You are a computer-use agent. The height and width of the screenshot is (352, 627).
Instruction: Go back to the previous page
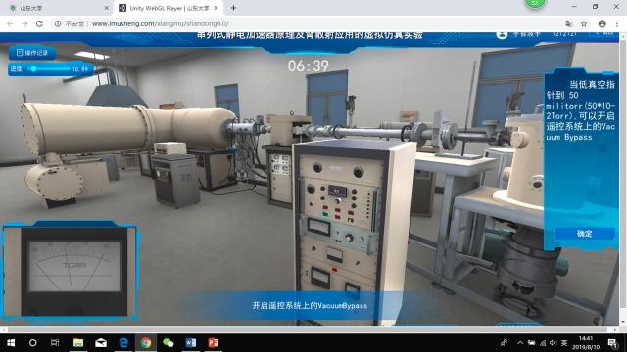click(x=10, y=23)
